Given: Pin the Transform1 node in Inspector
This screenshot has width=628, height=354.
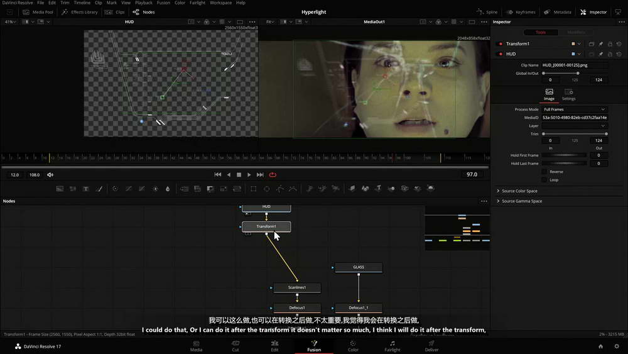Looking at the screenshot, I should point(600,43).
